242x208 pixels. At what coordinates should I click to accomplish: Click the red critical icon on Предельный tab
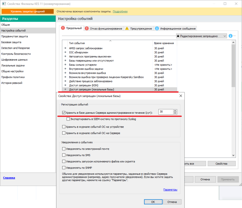point(63,28)
